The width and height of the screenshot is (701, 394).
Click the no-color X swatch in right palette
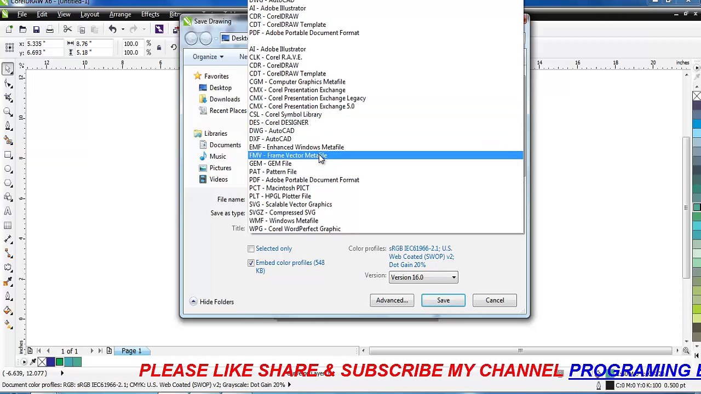[x=697, y=96]
